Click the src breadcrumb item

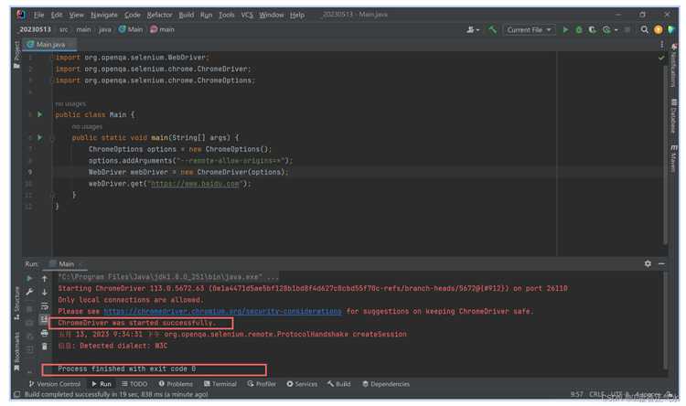coord(64,30)
